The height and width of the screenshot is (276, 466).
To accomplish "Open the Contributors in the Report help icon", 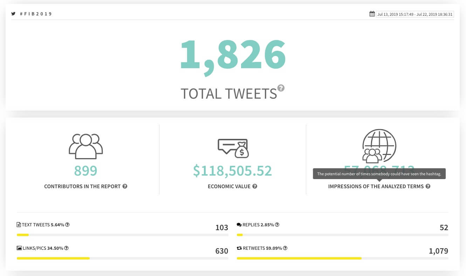I will pos(125,186).
